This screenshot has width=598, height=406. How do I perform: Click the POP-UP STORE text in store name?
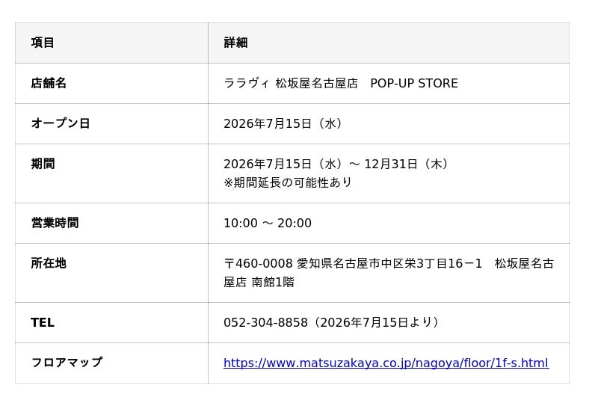pyautogui.click(x=414, y=83)
